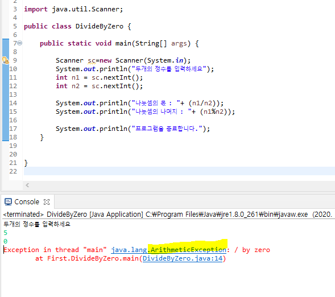Click 'at First.DivideByZero.main' stack trace text
This screenshot has width=335, height=297.
(x=87, y=258)
